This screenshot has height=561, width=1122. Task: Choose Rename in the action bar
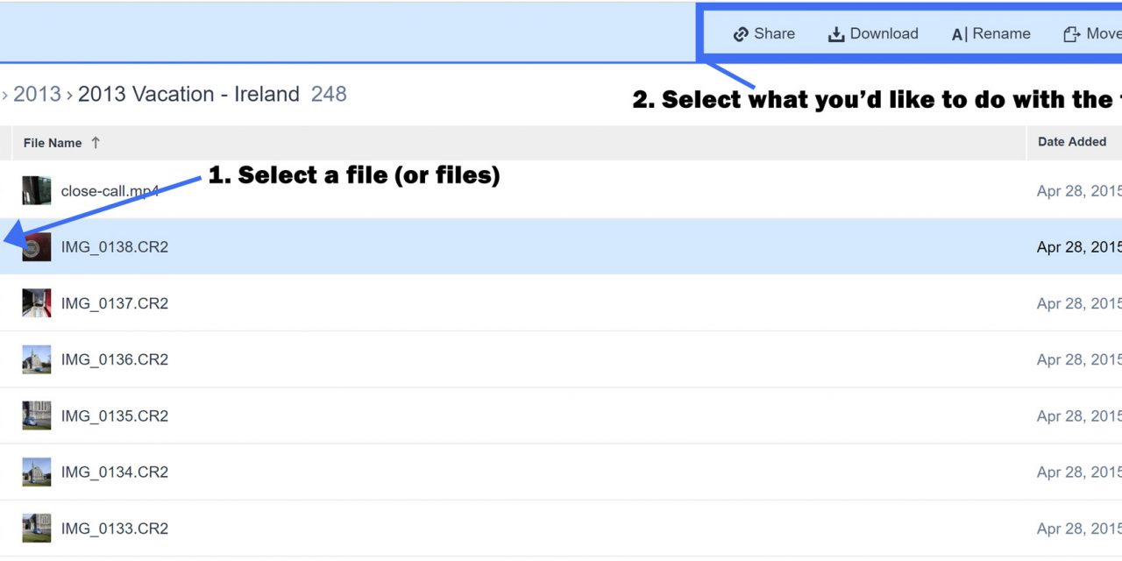1001,33
